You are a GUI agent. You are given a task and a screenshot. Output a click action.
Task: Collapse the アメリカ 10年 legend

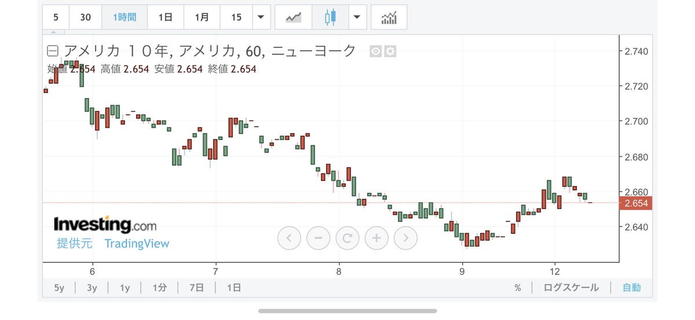(52, 51)
